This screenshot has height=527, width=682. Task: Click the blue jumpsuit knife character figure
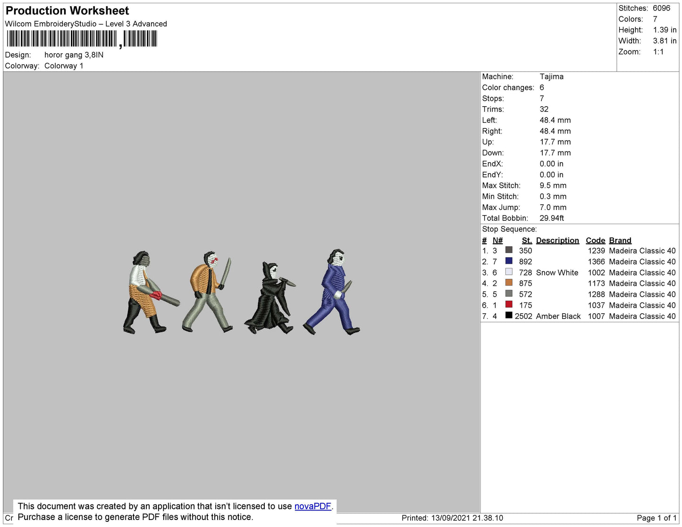pyautogui.click(x=331, y=292)
